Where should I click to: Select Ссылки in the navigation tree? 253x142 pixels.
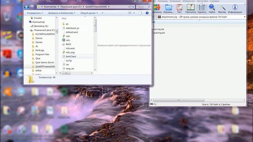[x=38, y=18]
